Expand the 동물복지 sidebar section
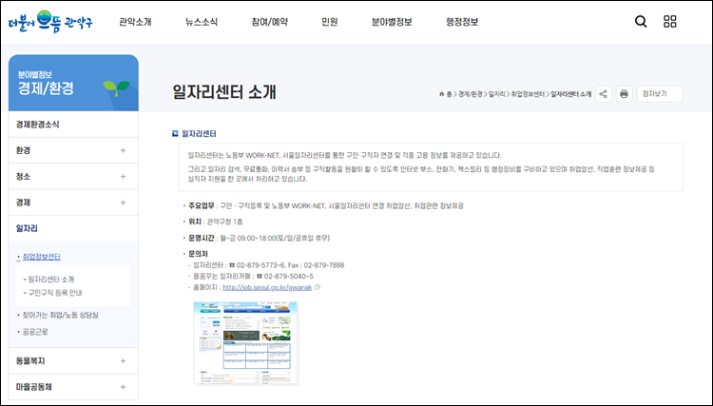713x406 pixels. 73,361
